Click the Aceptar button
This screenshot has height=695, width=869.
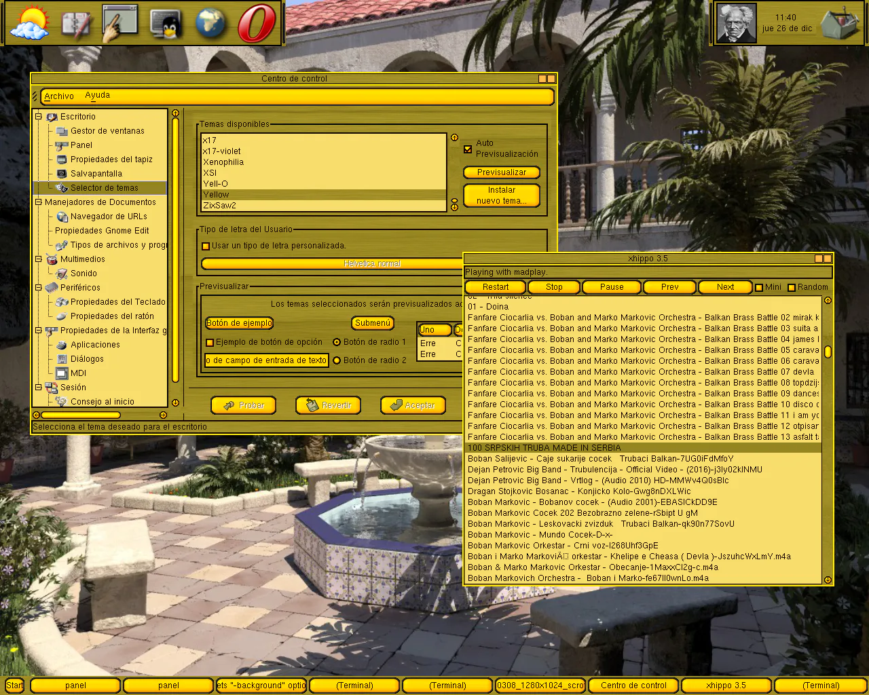pyautogui.click(x=413, y=405)
